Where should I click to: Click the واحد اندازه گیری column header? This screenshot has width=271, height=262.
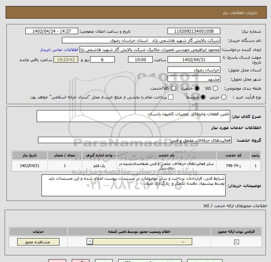(x=99, y=155)
